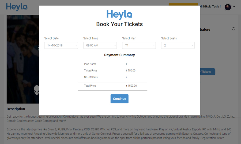The width and height of the screenshot is (241, 144).
Task: Click the yellow header button
Action: [183, 4]
